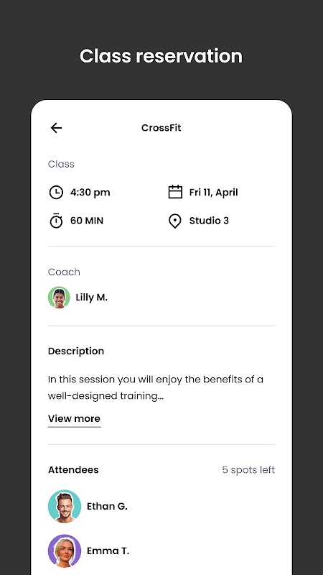Tap the Studio 3 location text
The width and height of the screenshot is (323, 575).
(x=209, y=221)
